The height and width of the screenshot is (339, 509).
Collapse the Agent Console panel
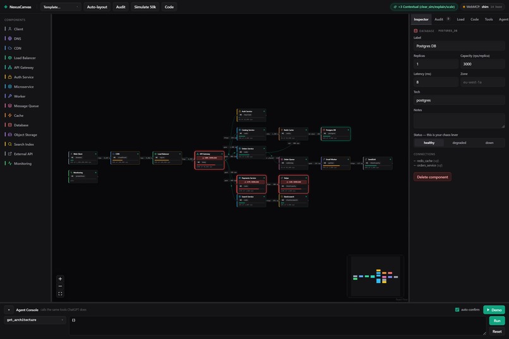(9, 310)
